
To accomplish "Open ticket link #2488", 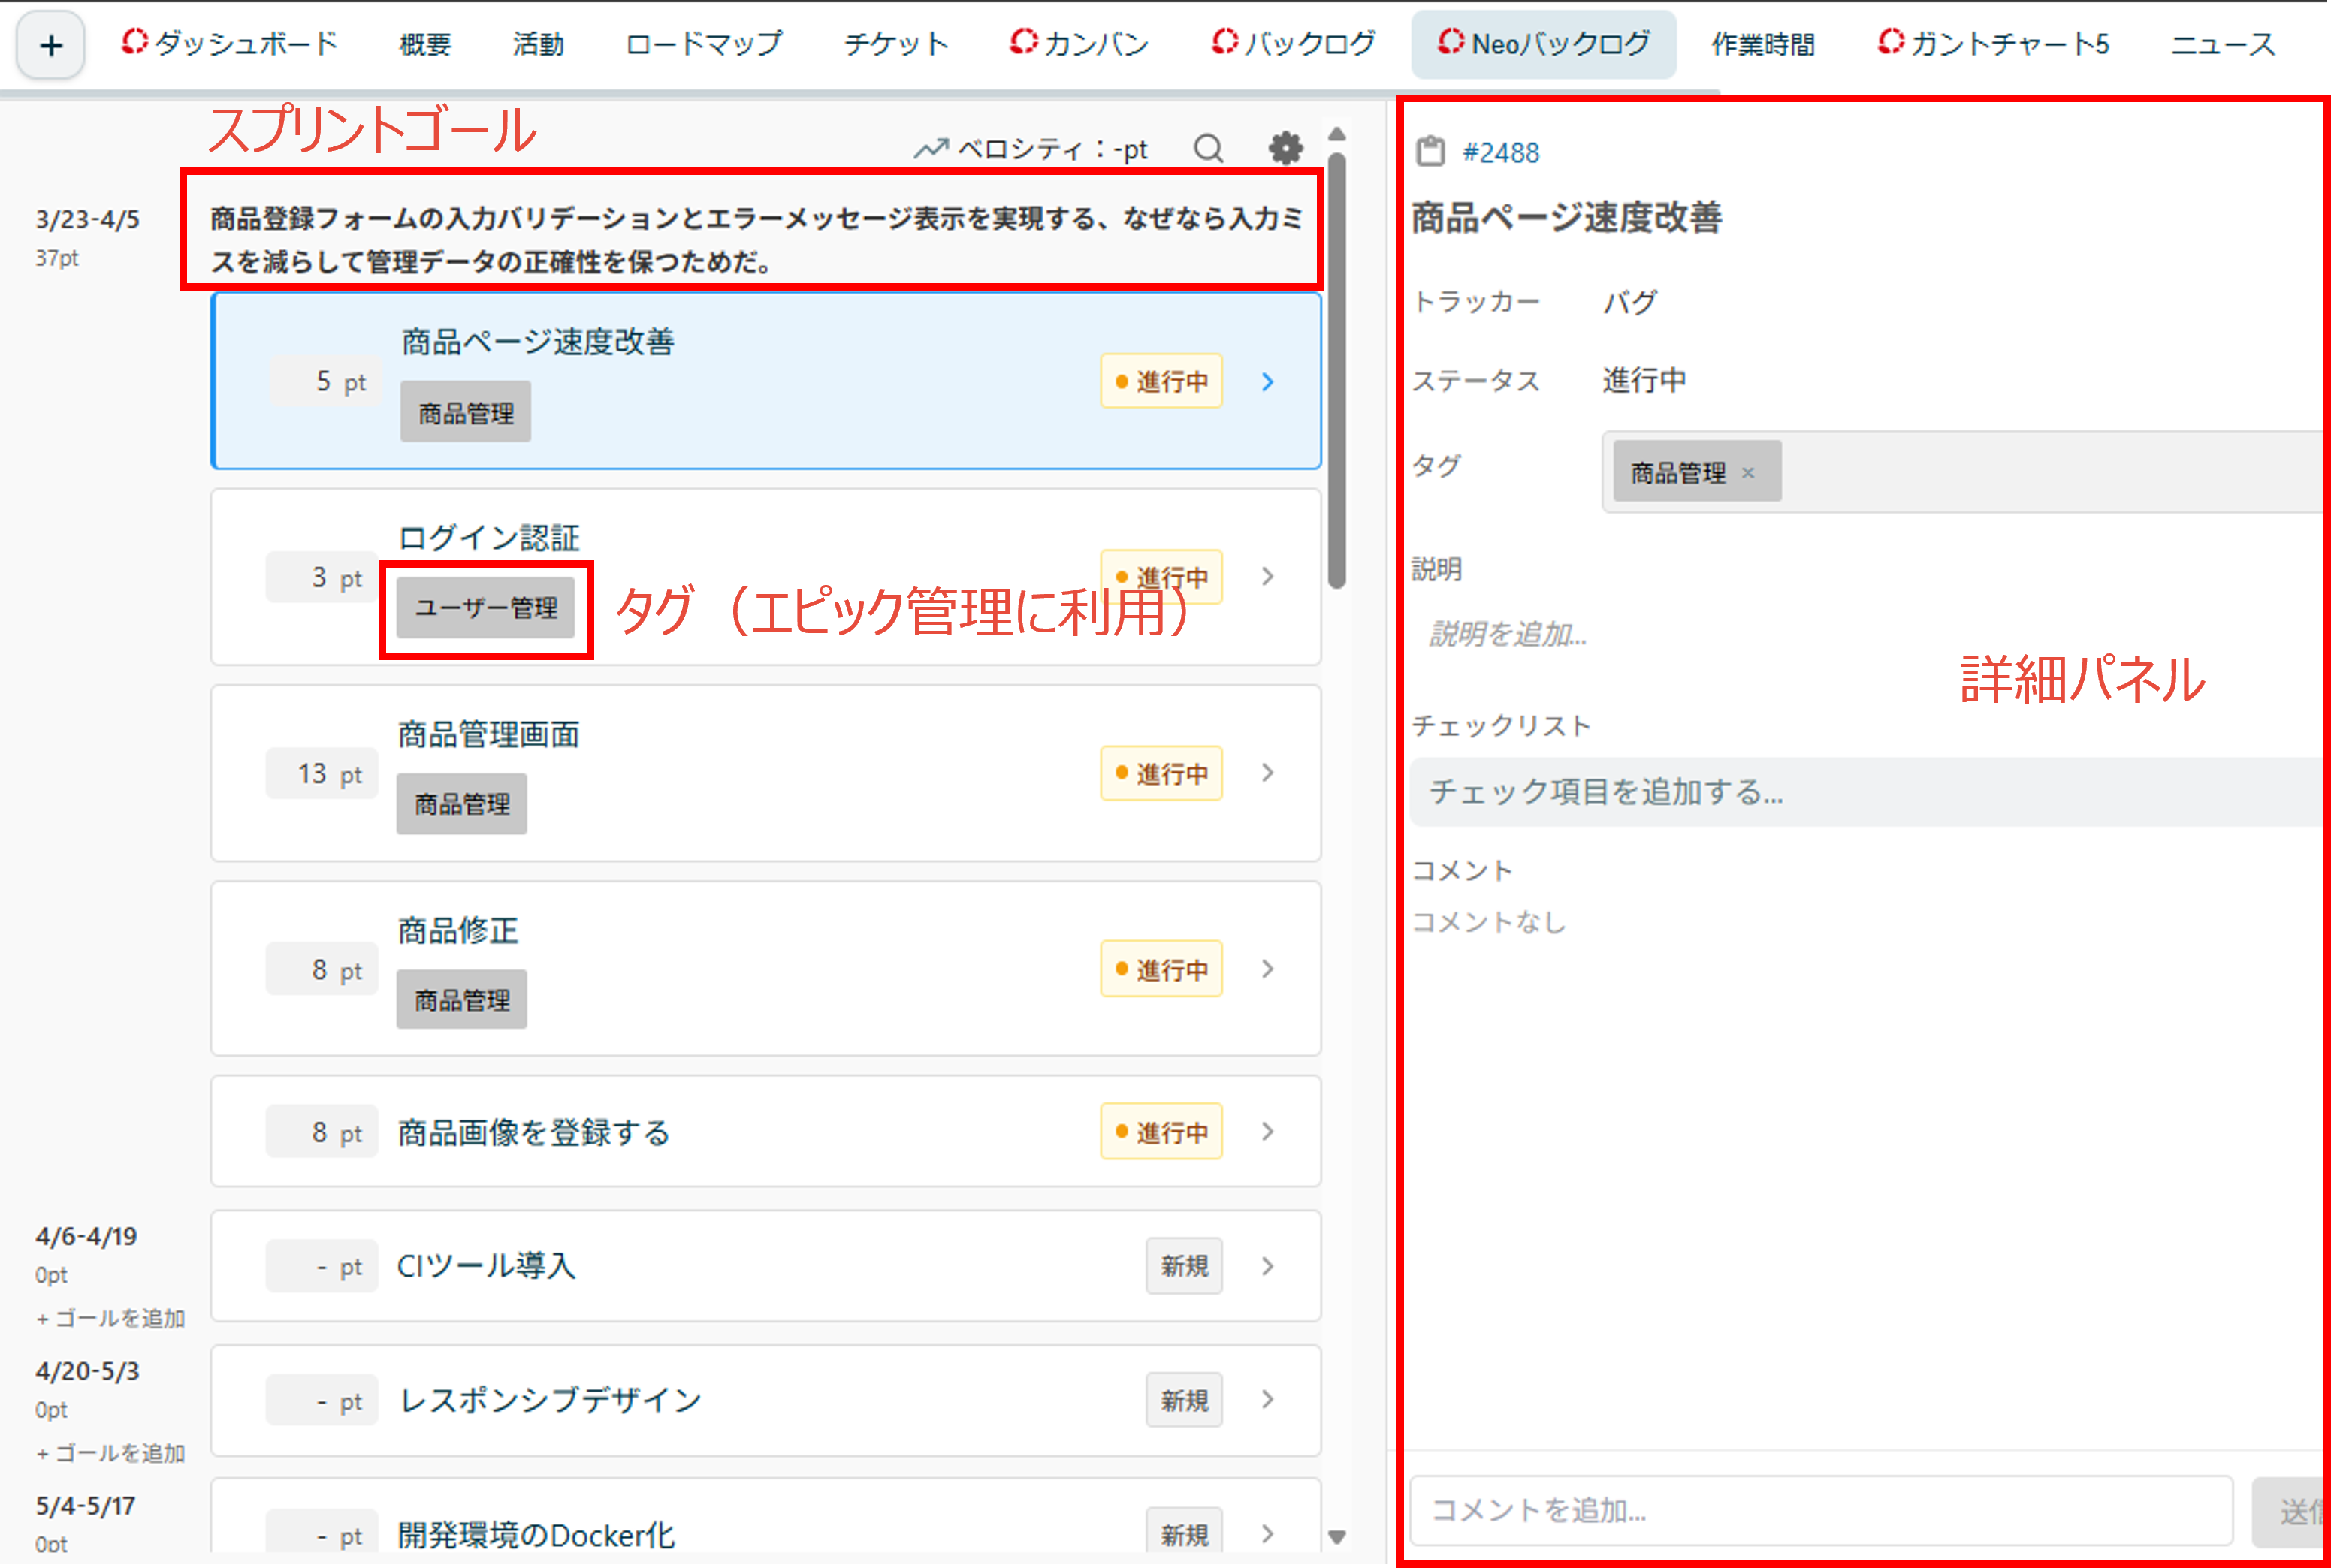I will coord(1499,153).
